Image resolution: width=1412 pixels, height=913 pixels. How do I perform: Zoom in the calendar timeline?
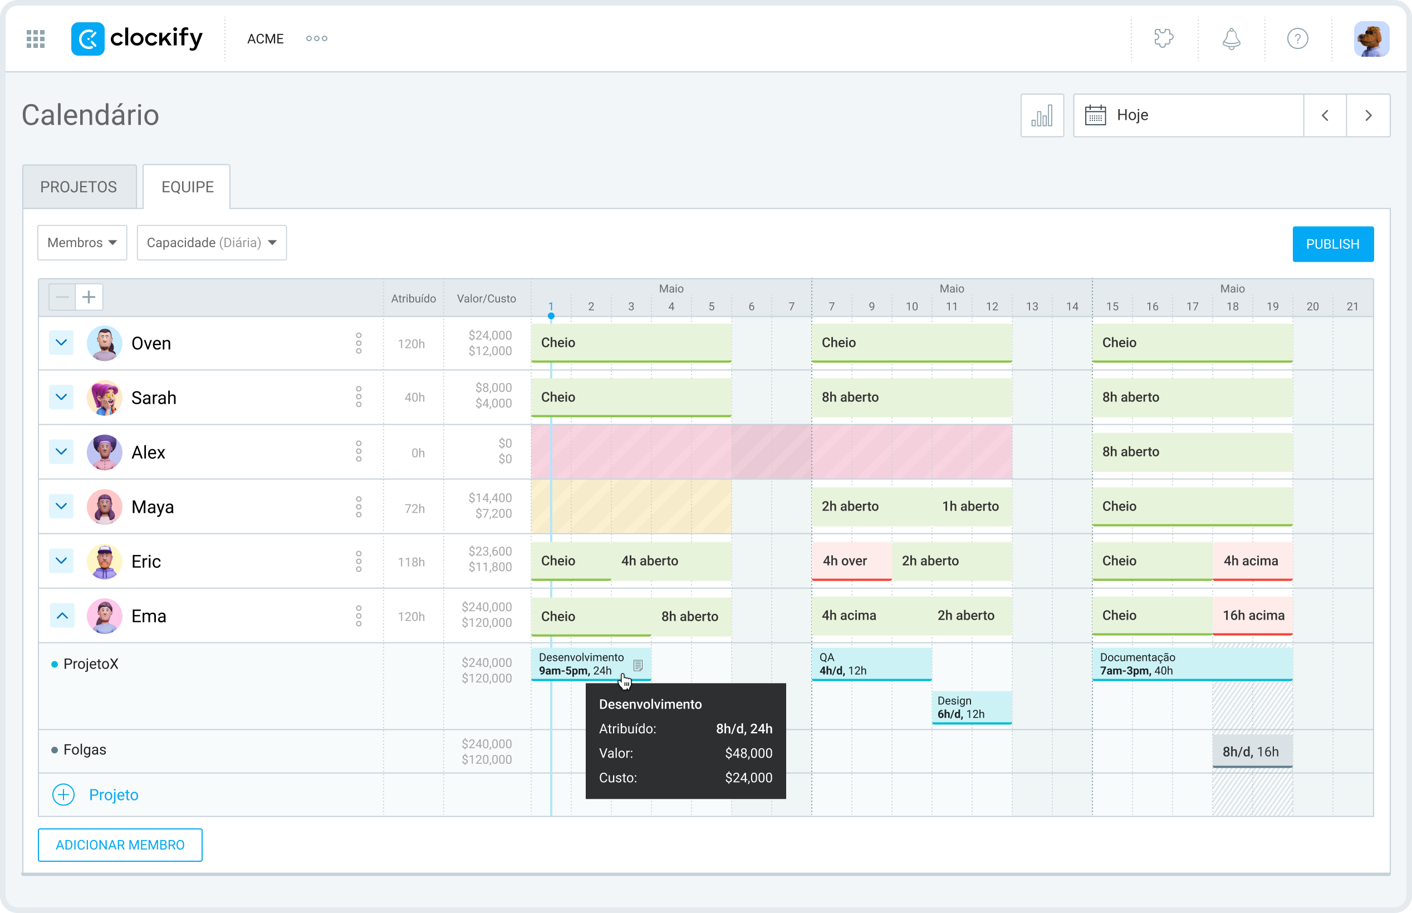point(89,296)
